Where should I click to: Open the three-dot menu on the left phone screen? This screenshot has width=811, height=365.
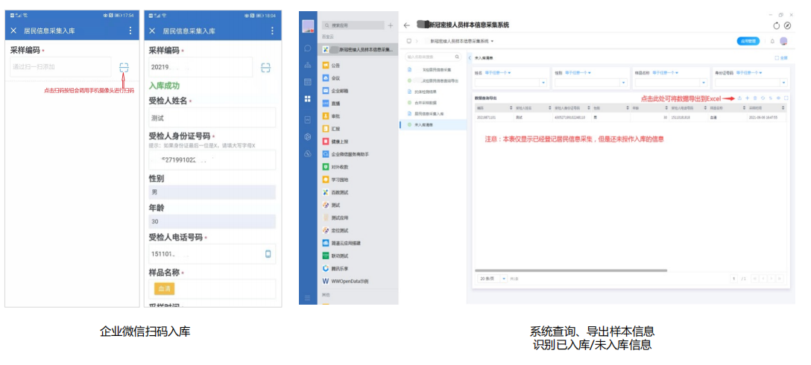[130, 31]
